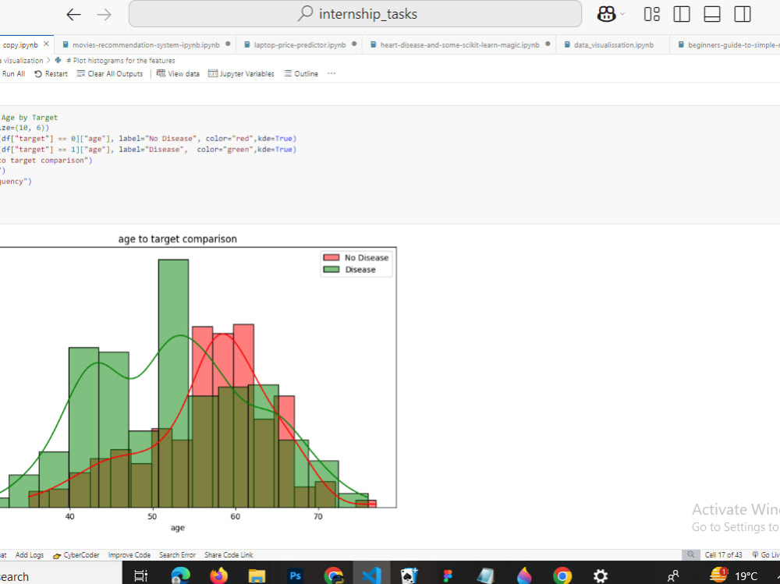Click unsaved dot on the movies-recommendation tab

click(x=228, y=44)
